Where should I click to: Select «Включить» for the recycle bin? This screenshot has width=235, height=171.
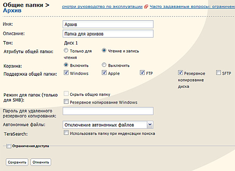[x=66, y=65]
